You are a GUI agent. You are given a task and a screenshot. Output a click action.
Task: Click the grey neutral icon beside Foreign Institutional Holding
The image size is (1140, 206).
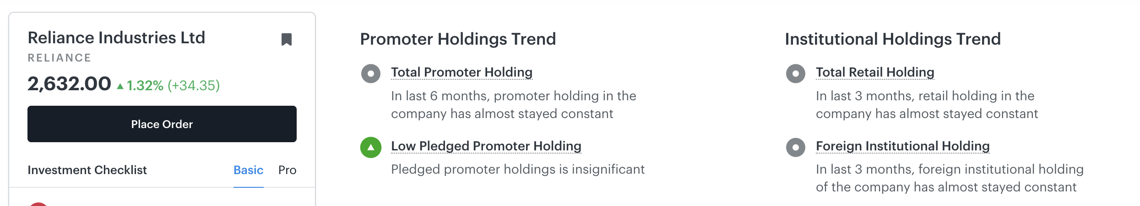796,147
